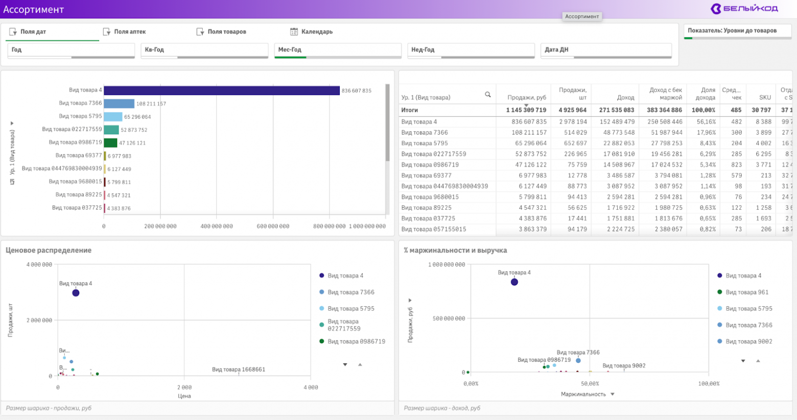Click the sort arrow under Продажи, руб header
The width and height of the screenshot is (797, 420).
coord(526,105)
